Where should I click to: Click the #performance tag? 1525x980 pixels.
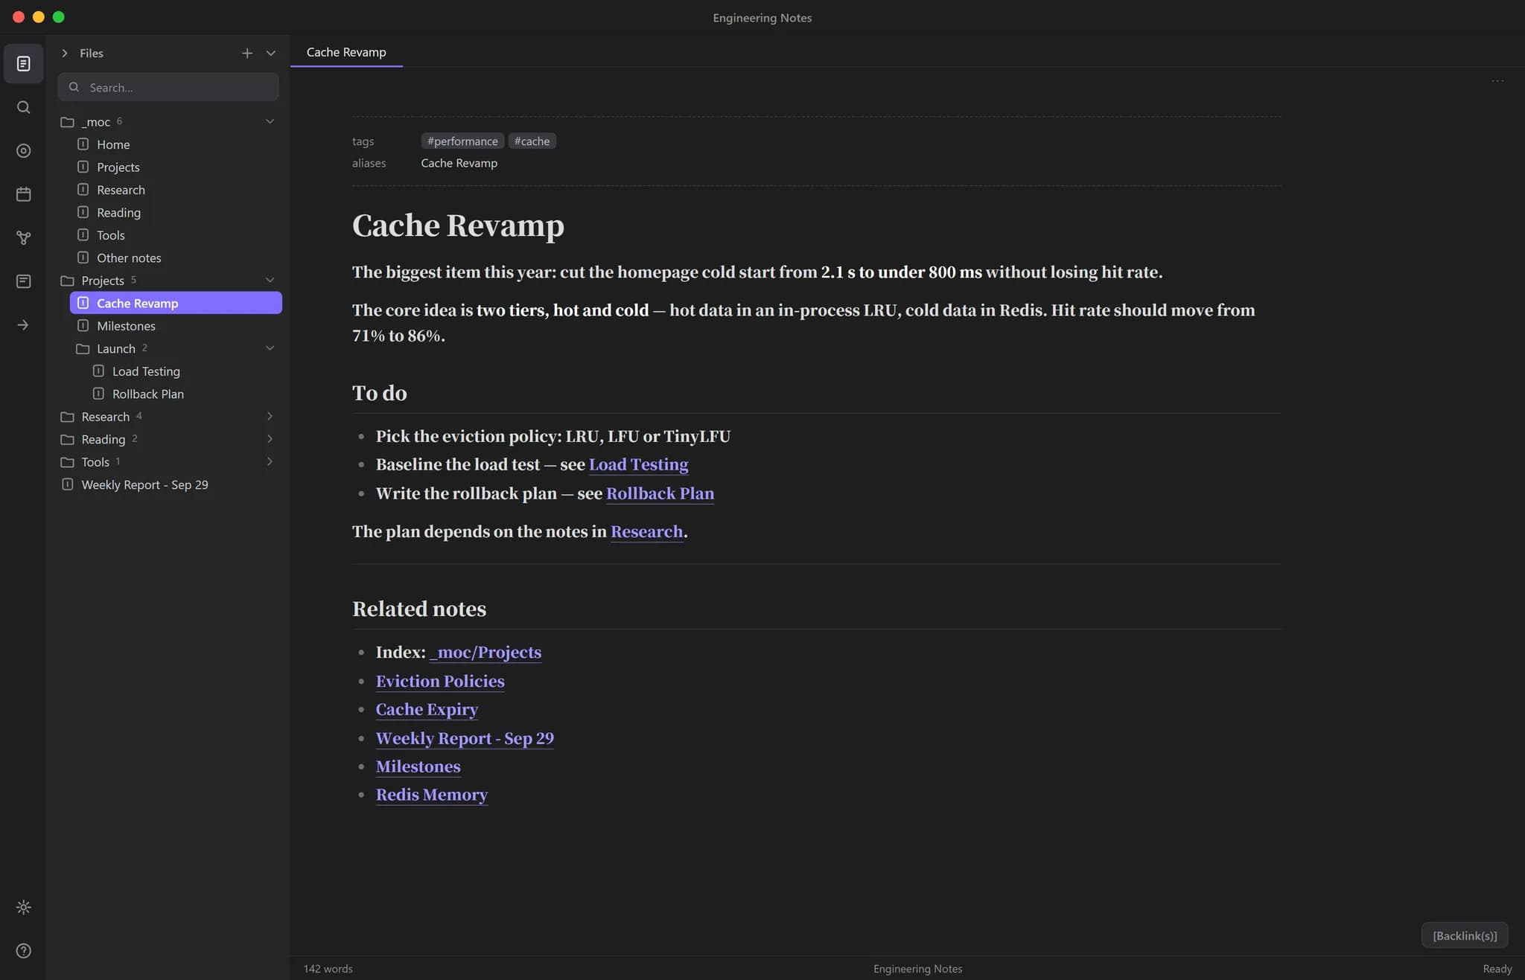(x=462, y=141)
